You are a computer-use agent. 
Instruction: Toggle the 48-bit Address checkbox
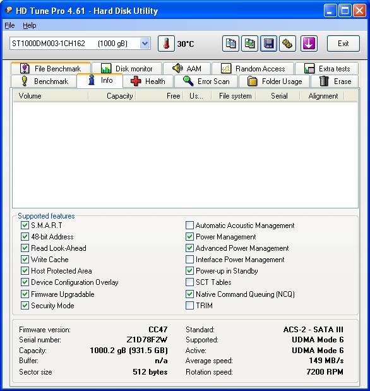point(25,236)
